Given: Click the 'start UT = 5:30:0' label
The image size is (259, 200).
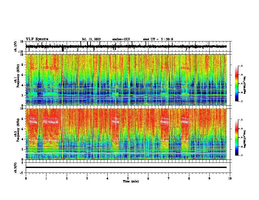Looking at the screenshot, I should (158, 39).
